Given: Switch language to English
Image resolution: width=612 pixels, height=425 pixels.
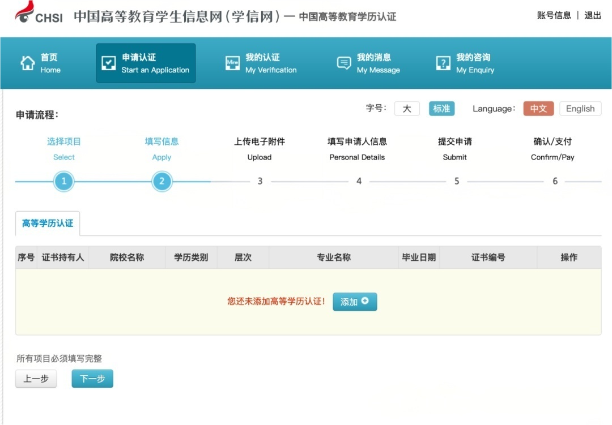Looking at the screenshot, I should click(x=580, y=109).
